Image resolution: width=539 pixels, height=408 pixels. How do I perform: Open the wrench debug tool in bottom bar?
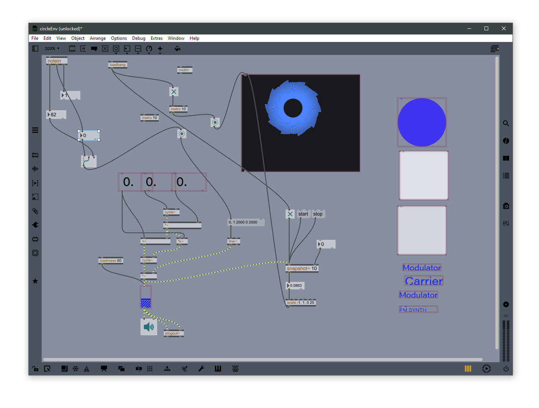click(201, 369)
